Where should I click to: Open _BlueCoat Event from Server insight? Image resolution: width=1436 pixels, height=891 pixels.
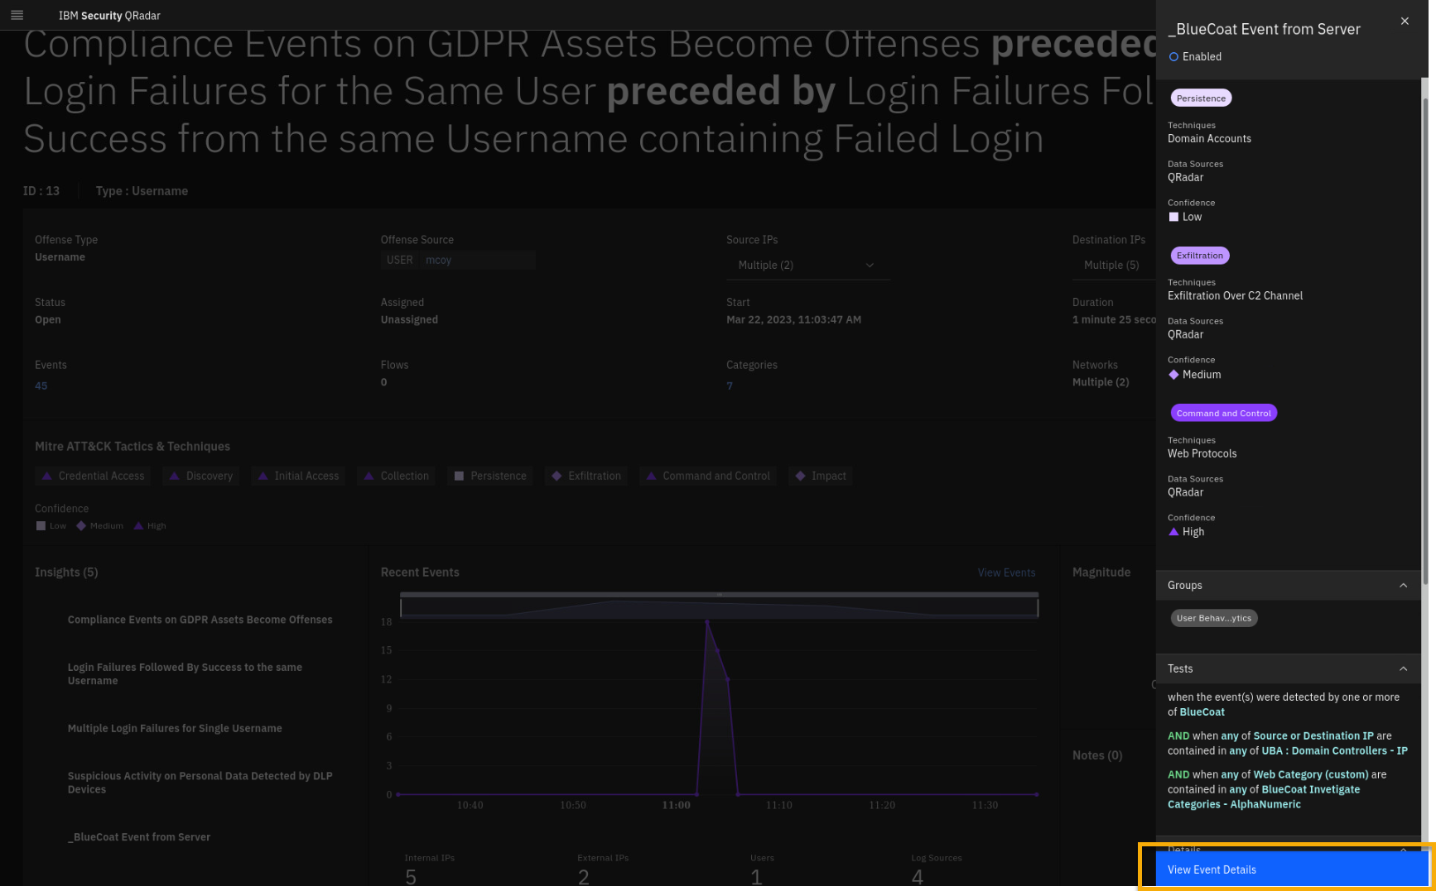pos(139,837)
